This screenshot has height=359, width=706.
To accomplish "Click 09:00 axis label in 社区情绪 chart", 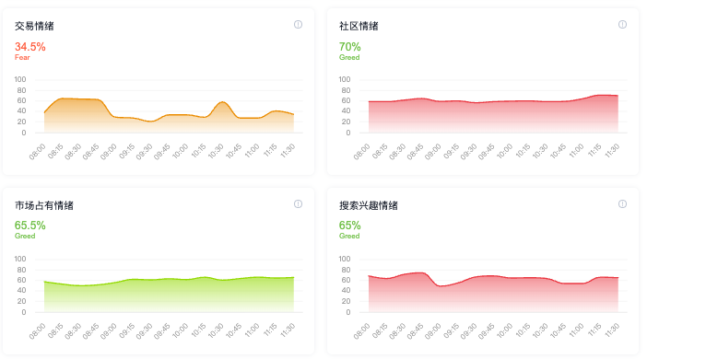I will click(432, 151).
